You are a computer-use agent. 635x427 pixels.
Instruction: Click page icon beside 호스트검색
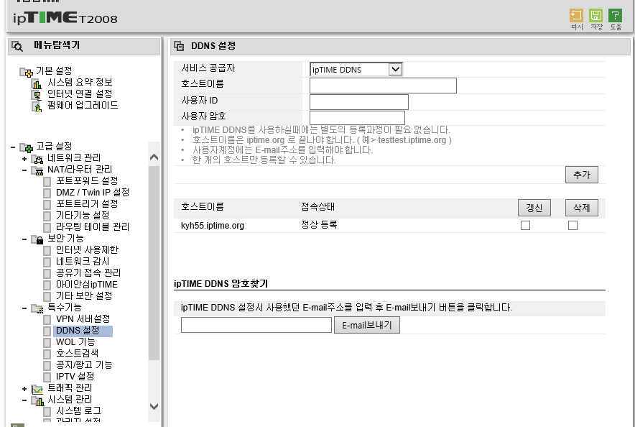(x=47, y=354)
